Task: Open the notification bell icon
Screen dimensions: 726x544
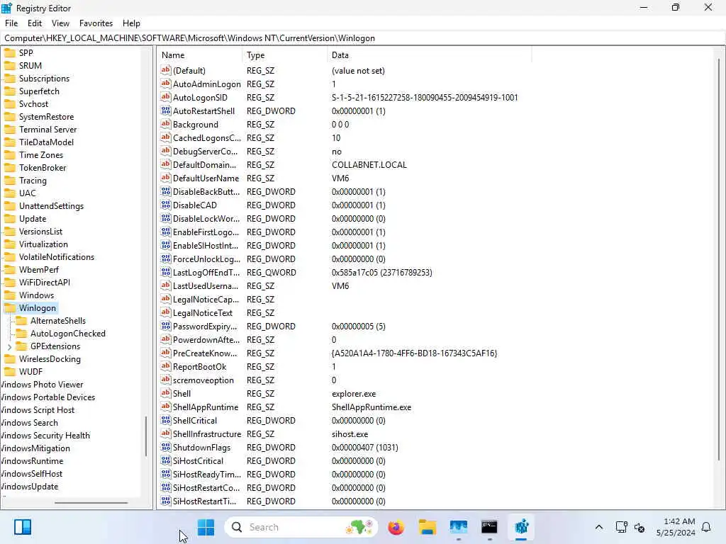Action: [707, 527]
